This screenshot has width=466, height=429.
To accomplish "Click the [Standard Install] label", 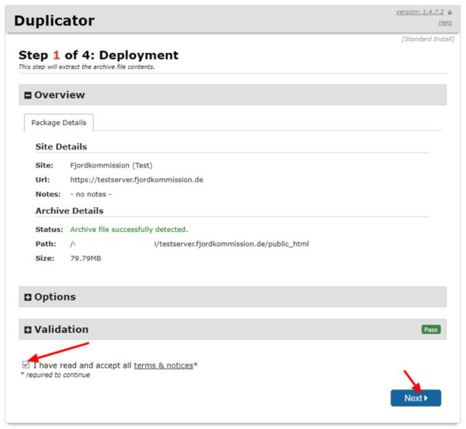I will point(428,40).
